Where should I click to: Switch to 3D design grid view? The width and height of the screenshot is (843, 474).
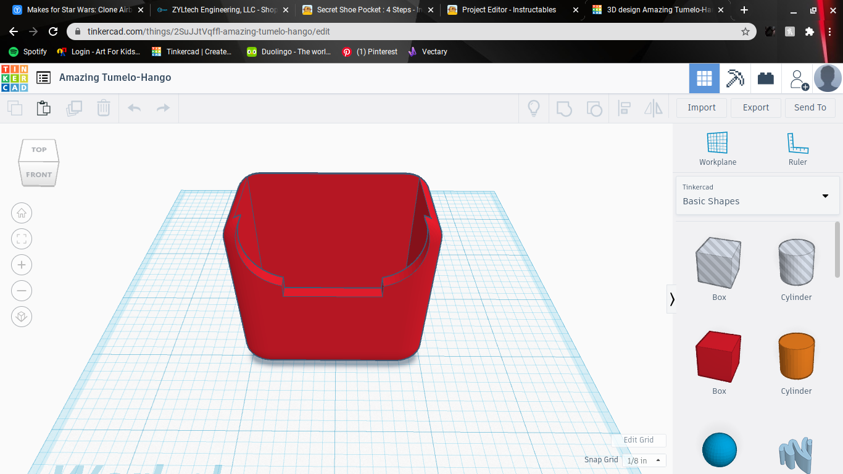point(704,78)
